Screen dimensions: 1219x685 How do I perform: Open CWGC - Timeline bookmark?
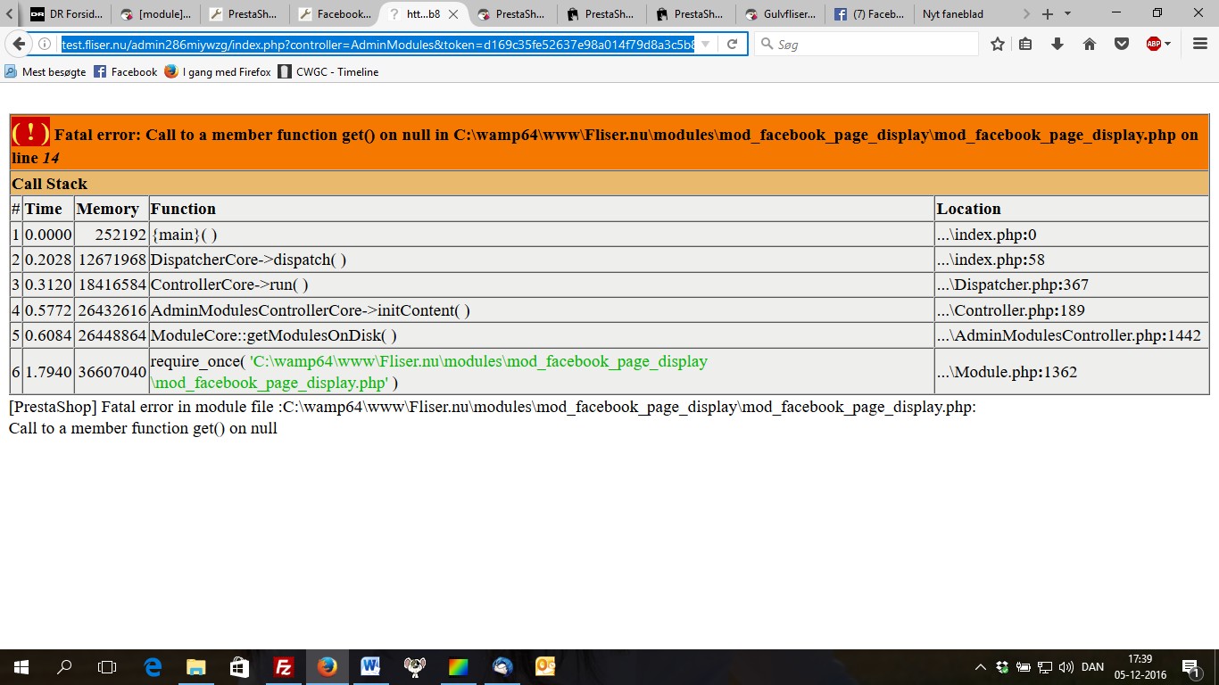coord(328,72)
